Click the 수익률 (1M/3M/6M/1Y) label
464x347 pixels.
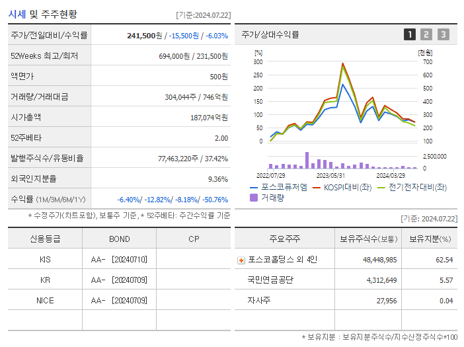pyautogui.click(x=48, y=200)
